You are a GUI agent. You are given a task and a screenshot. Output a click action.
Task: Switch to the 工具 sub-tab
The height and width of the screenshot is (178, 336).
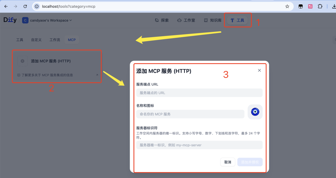[20, 40]
